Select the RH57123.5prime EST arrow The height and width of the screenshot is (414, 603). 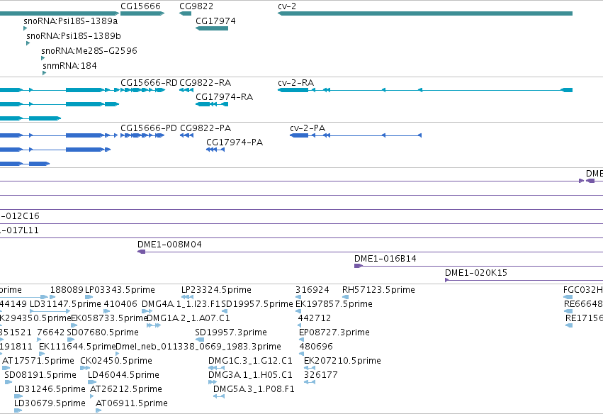tap(345, 297)
